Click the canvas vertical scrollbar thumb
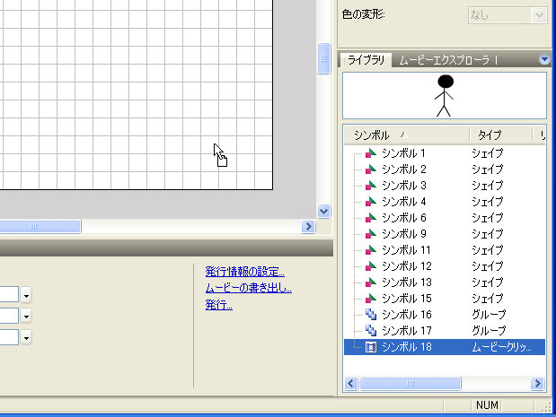The image size is (556, 417). [x=323, y=58]
